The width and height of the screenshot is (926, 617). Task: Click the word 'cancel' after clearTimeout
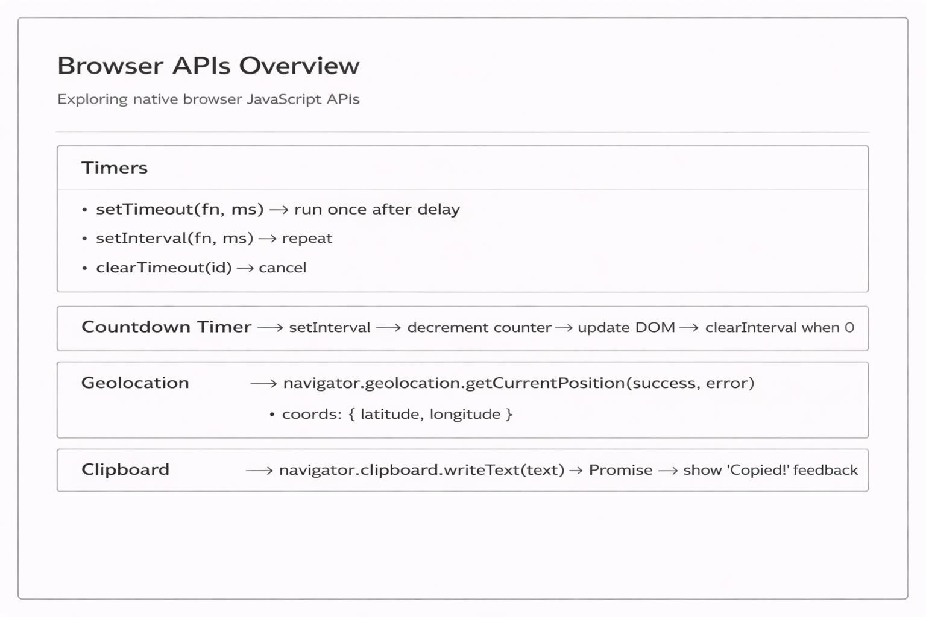(282, 268)
